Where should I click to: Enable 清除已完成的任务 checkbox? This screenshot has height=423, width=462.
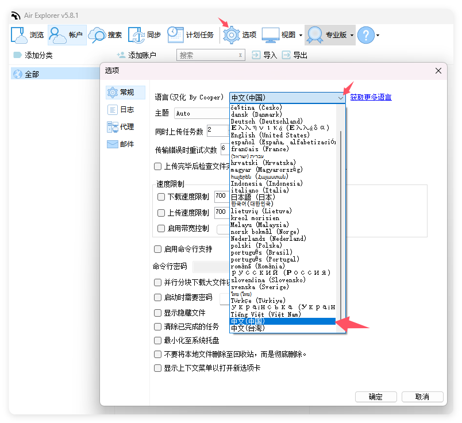[x=157, y=326]
